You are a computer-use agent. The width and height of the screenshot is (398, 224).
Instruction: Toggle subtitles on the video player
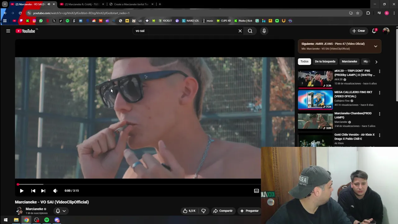tap(257, 191)
